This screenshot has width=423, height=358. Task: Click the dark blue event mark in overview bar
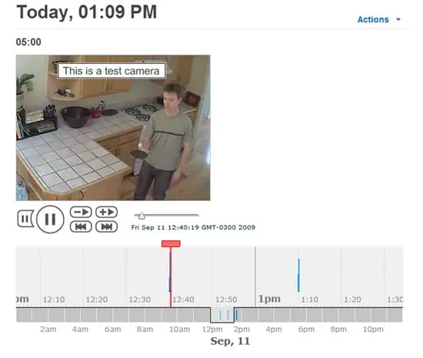click(x=237, y=315)
